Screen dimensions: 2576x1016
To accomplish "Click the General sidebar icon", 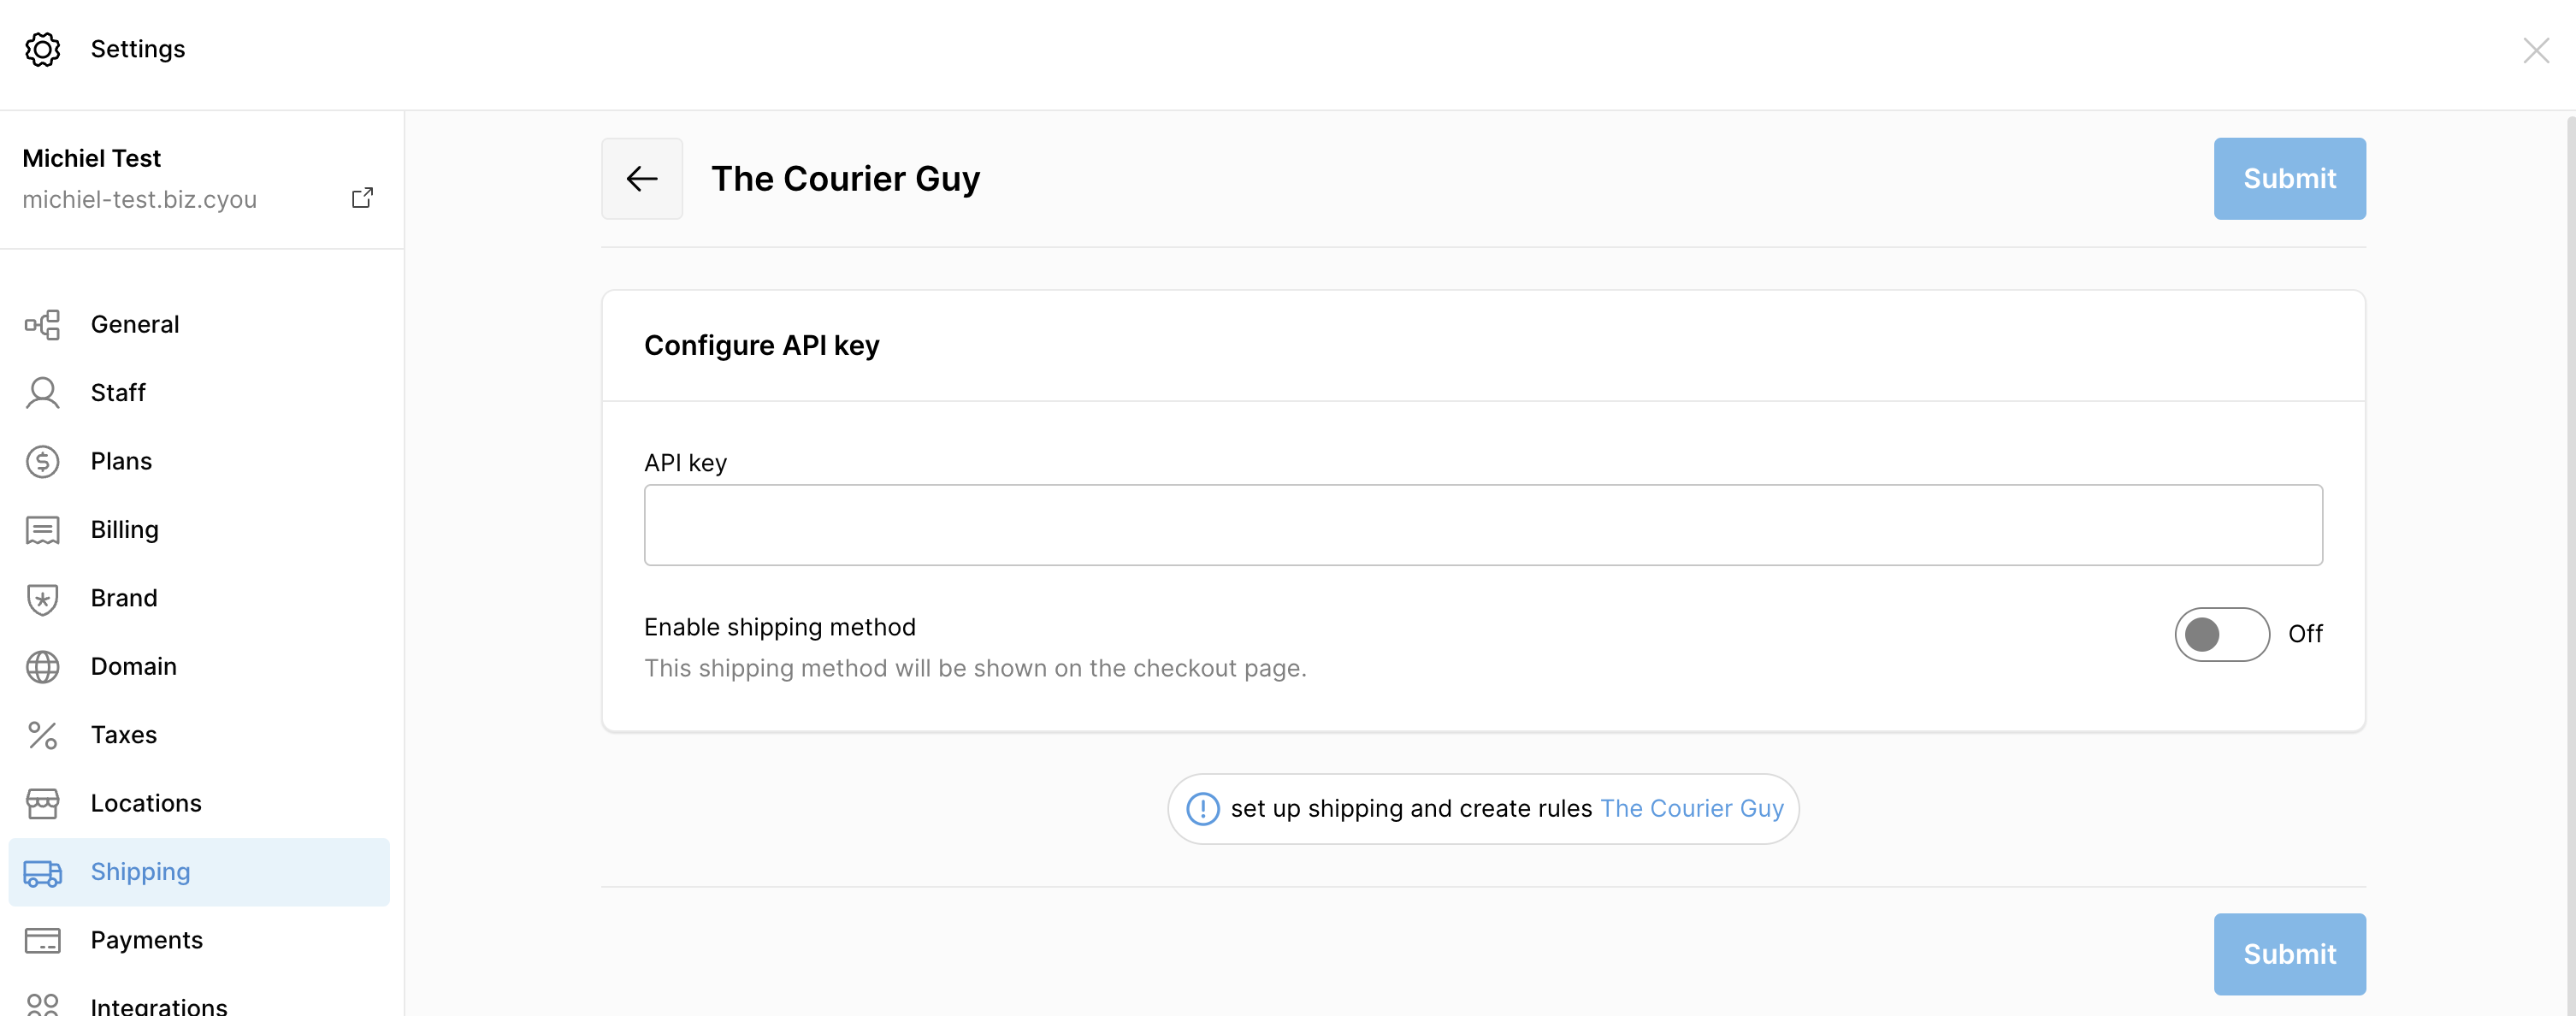I will (x=43, y=325).
